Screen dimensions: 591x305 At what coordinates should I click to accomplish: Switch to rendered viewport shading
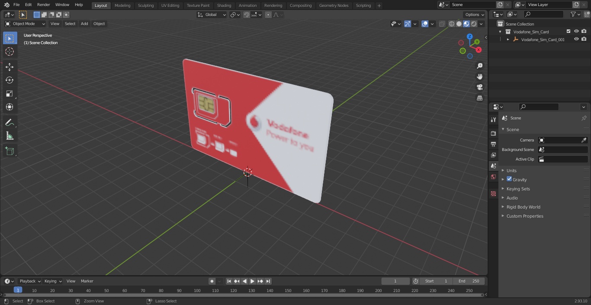474,24
